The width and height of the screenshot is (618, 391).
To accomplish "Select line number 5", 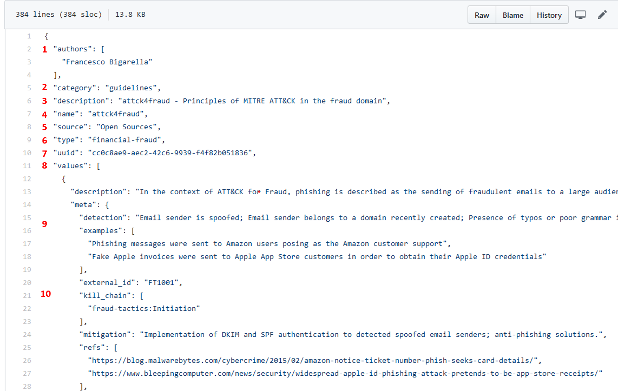I will coord(29,88).
